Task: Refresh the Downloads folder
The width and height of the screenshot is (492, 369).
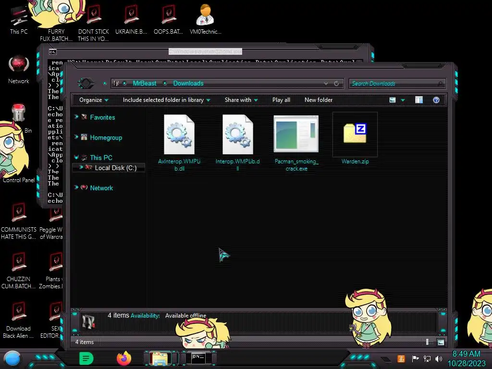Action: click(336, 84)
